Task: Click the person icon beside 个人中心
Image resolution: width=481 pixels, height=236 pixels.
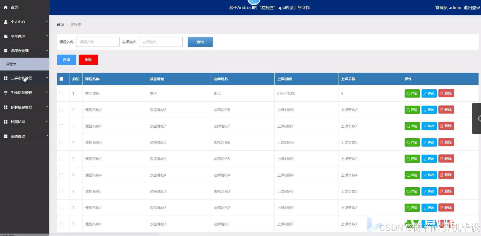Action: (6, 22)
